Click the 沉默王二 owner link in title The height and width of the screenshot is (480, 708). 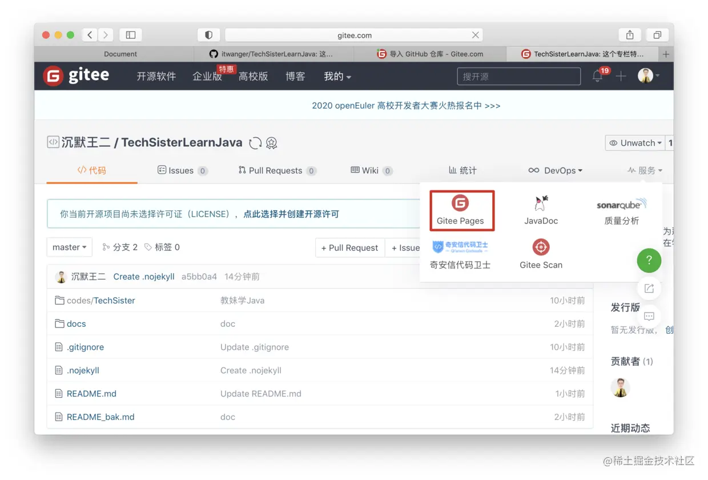[x=86, y=143]
